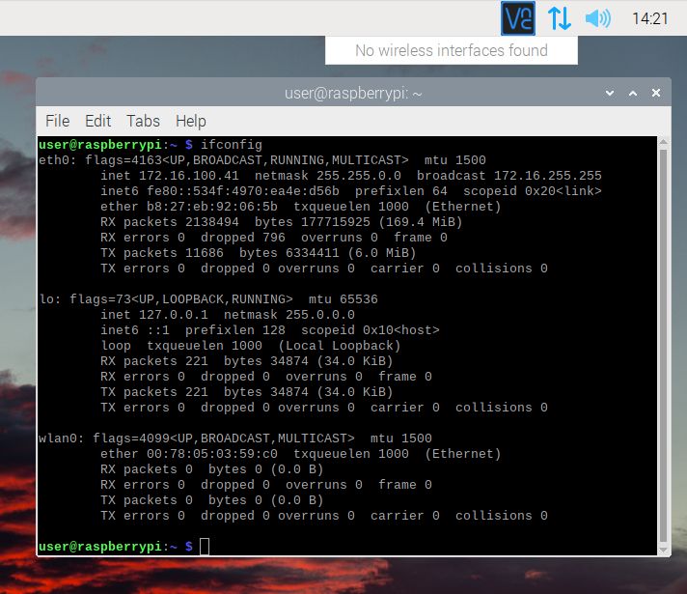
Task: Click the 'wlan0:' interface name
Action: click(62, 438)
